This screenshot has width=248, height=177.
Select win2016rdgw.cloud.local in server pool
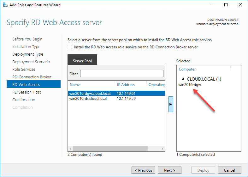[x=90, y=94]
